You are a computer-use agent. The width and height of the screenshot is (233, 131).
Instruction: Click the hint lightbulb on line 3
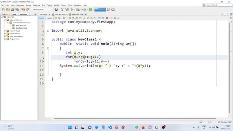coord(43,31)
